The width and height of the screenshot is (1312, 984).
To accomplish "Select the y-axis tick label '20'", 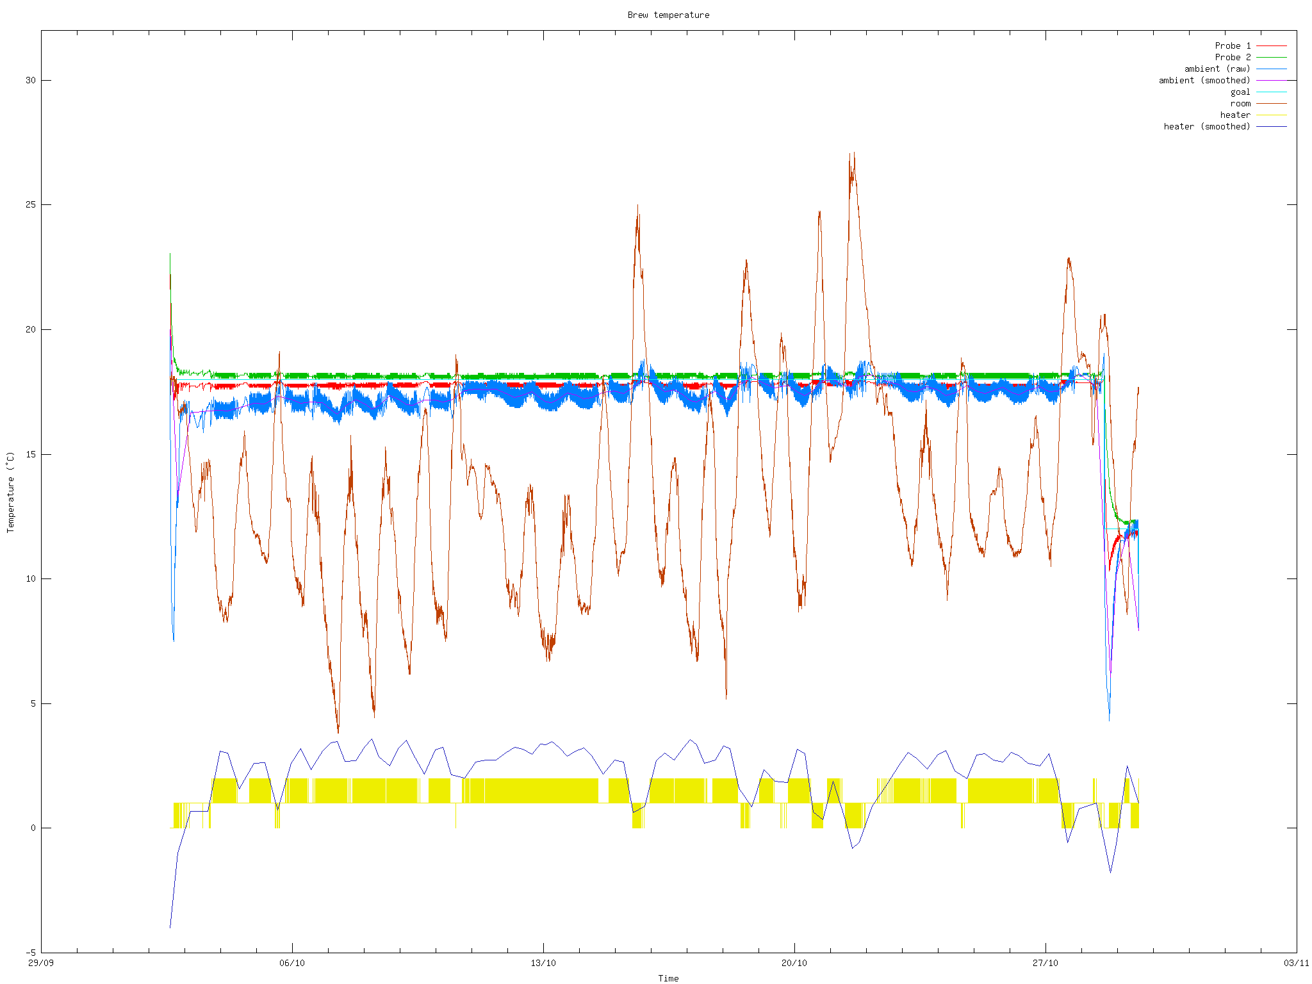I will coord(30,330).
